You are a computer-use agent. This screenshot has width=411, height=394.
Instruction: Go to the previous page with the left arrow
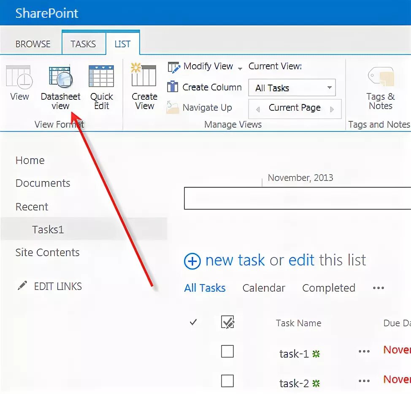[x=258, y=109]
